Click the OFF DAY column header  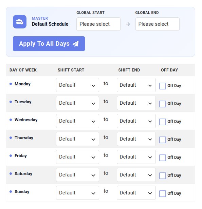click(x=169, y=70)
